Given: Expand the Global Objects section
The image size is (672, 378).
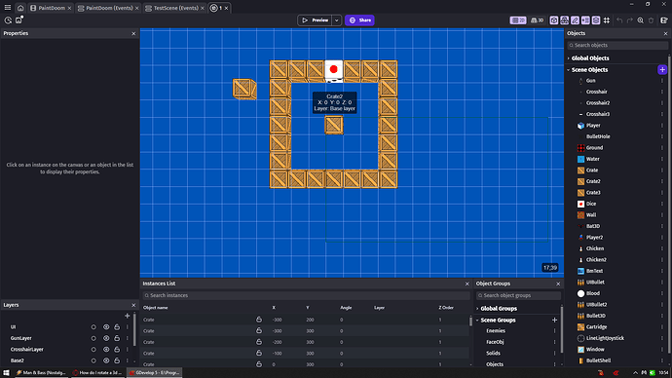Looking at the screenshot, I should pyautogui.click(x=569, y=58).
